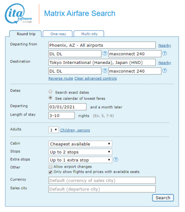This screenshot has height=212, width=185.
Task: Open the Adults count dropdown
Action: [x=54, y=130]
